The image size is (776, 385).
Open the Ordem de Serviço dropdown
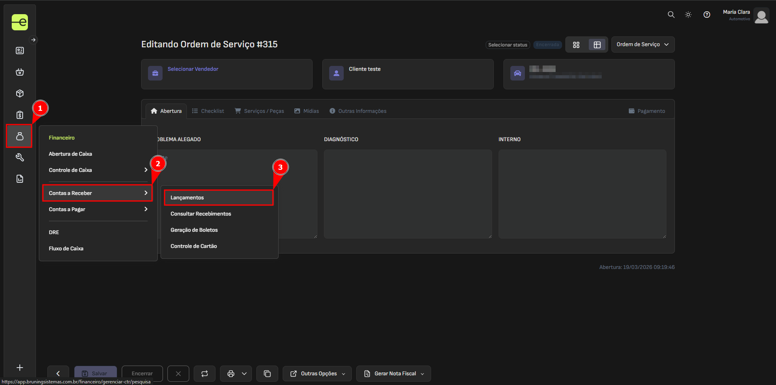point(643,44)
